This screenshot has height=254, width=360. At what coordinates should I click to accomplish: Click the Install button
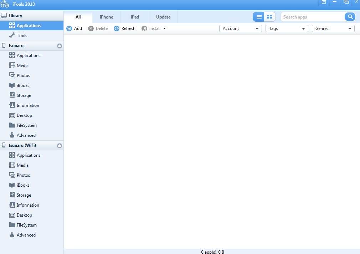click(x=151, y=28)
